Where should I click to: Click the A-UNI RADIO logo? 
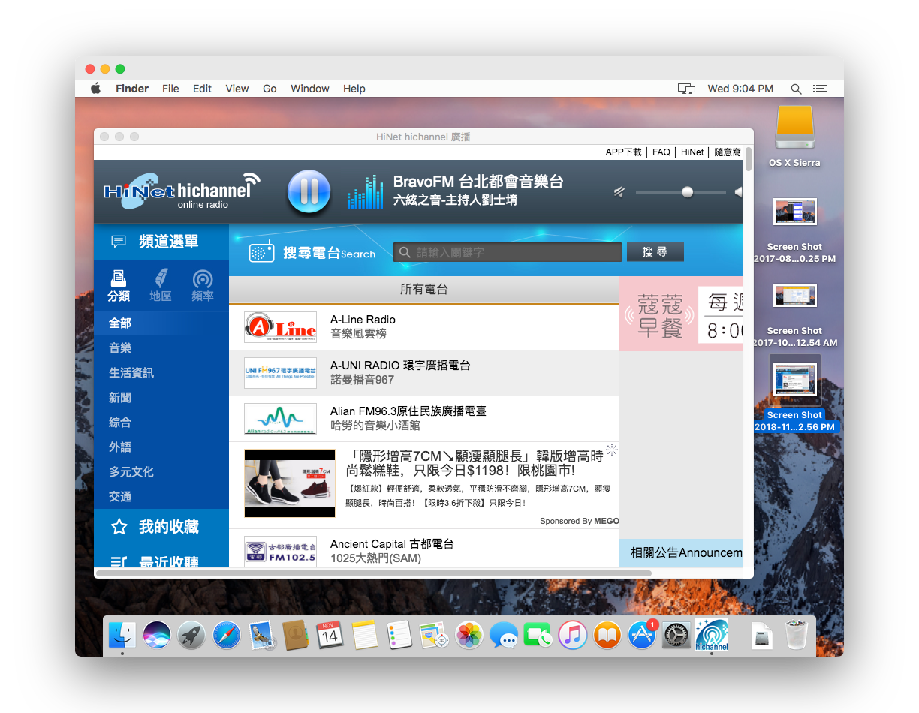pyautogui.click(x=281, y=373)
